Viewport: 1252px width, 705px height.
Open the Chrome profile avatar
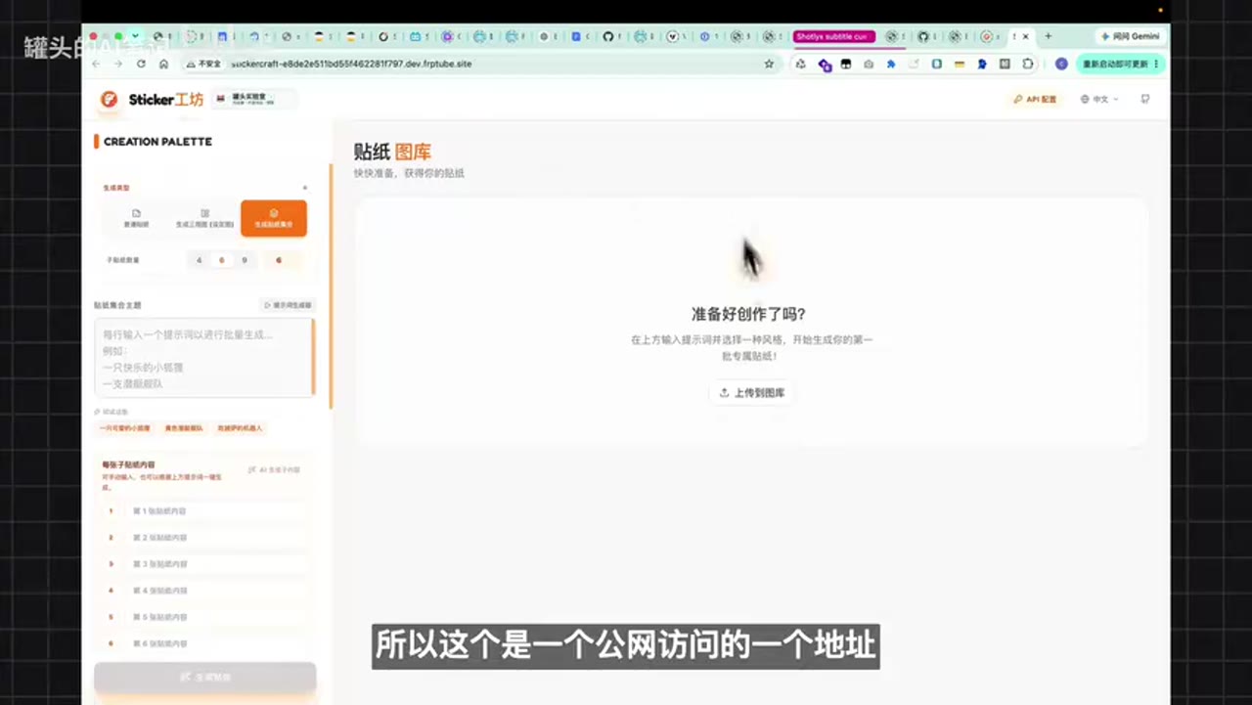click(x=1061, y=64)
